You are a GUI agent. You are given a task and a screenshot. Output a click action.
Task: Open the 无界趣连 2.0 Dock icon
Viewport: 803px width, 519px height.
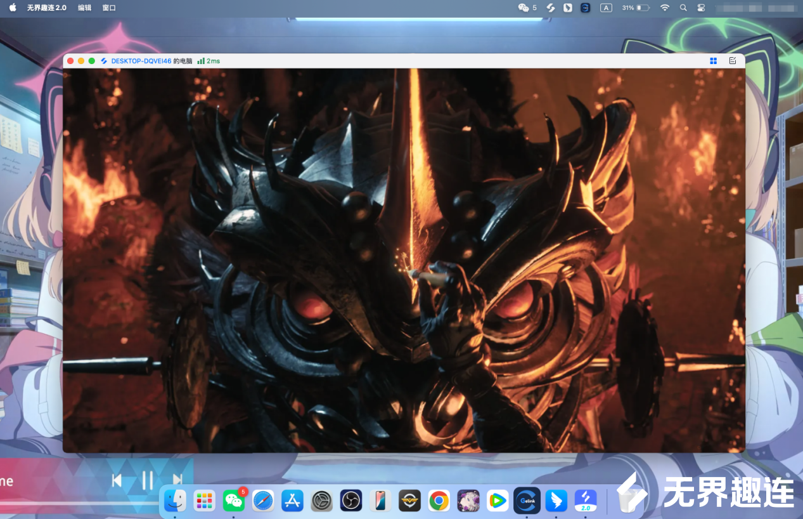[586, 501]
